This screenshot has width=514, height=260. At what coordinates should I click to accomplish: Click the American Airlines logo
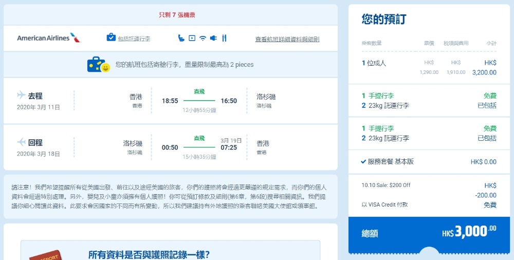(x=49, y=38)
